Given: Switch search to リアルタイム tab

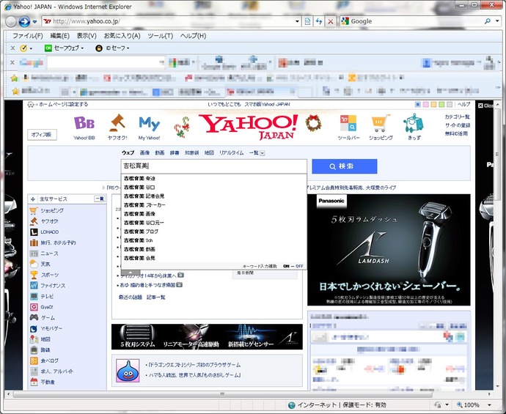Looking at the screenshot, I should tap(232, 153).
